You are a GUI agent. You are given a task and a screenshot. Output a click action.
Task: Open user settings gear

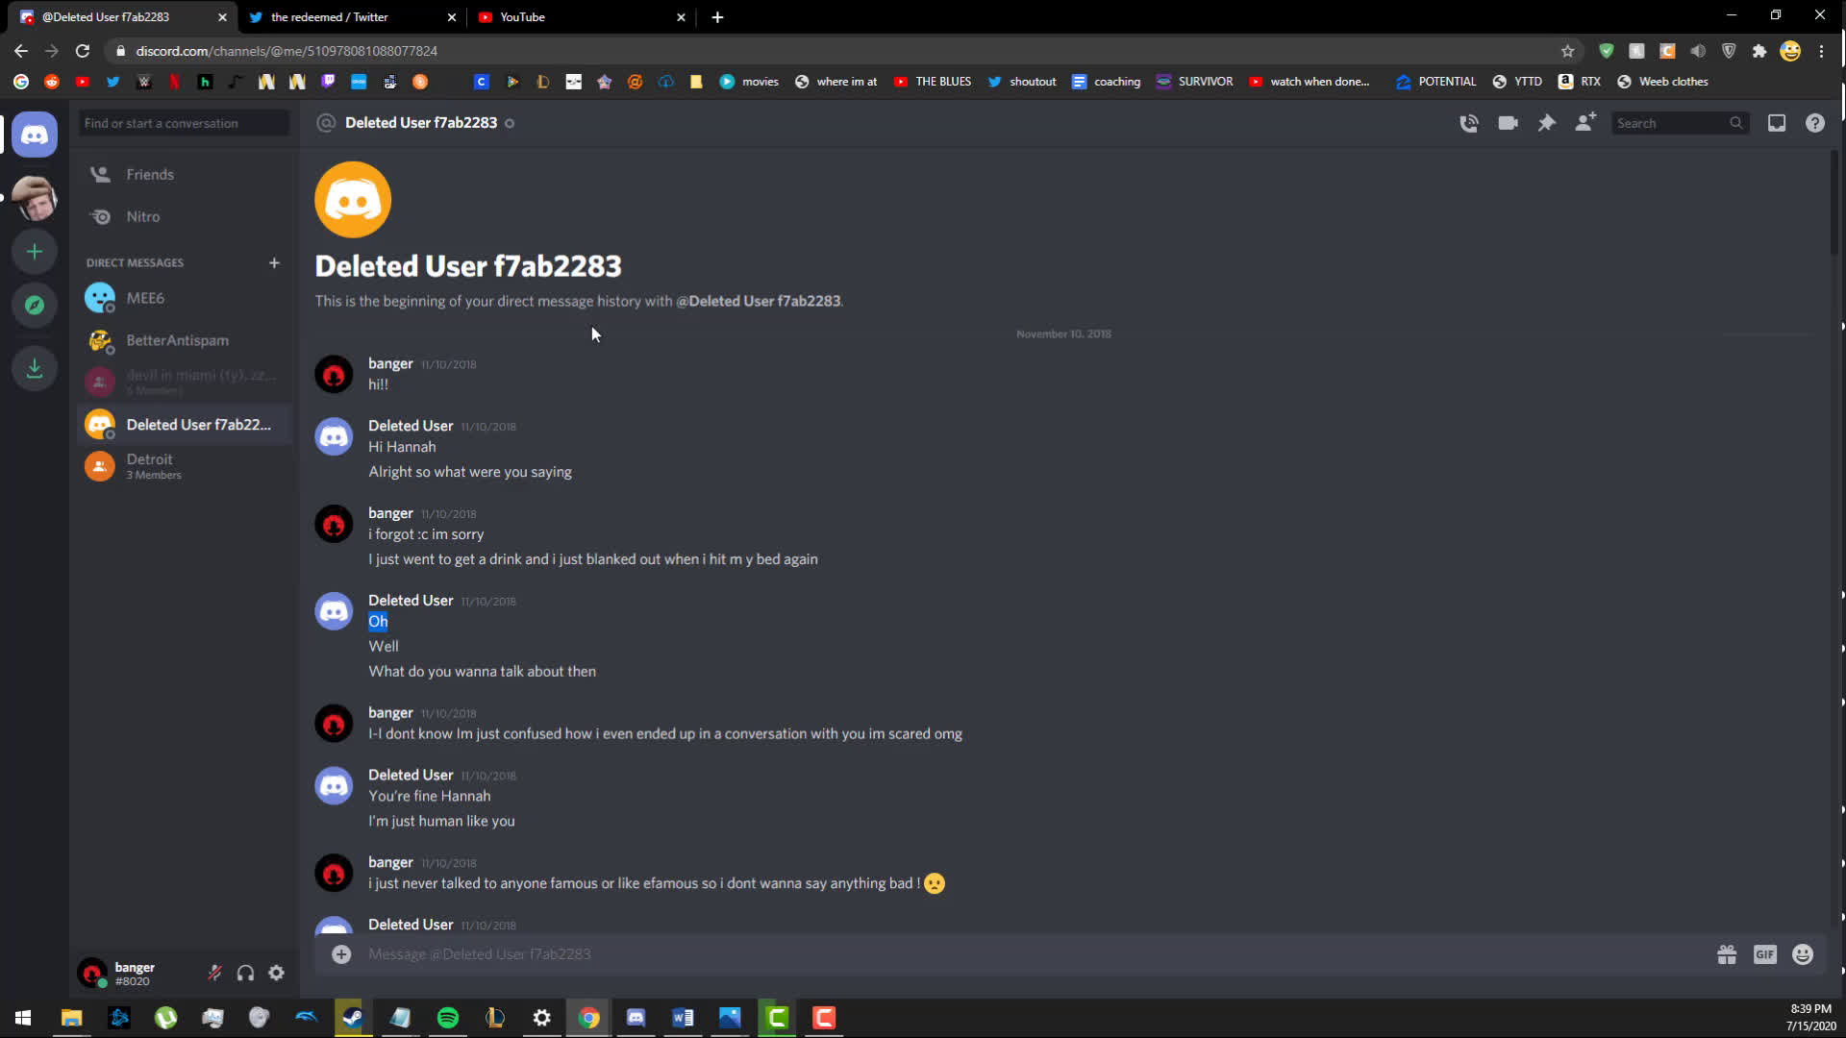pyautogui.click(x=276, y=973)
